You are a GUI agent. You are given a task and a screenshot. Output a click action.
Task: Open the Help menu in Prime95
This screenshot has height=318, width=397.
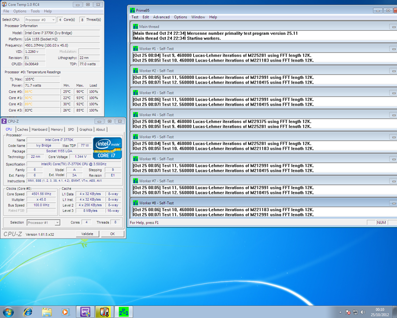tap(213, 17)
